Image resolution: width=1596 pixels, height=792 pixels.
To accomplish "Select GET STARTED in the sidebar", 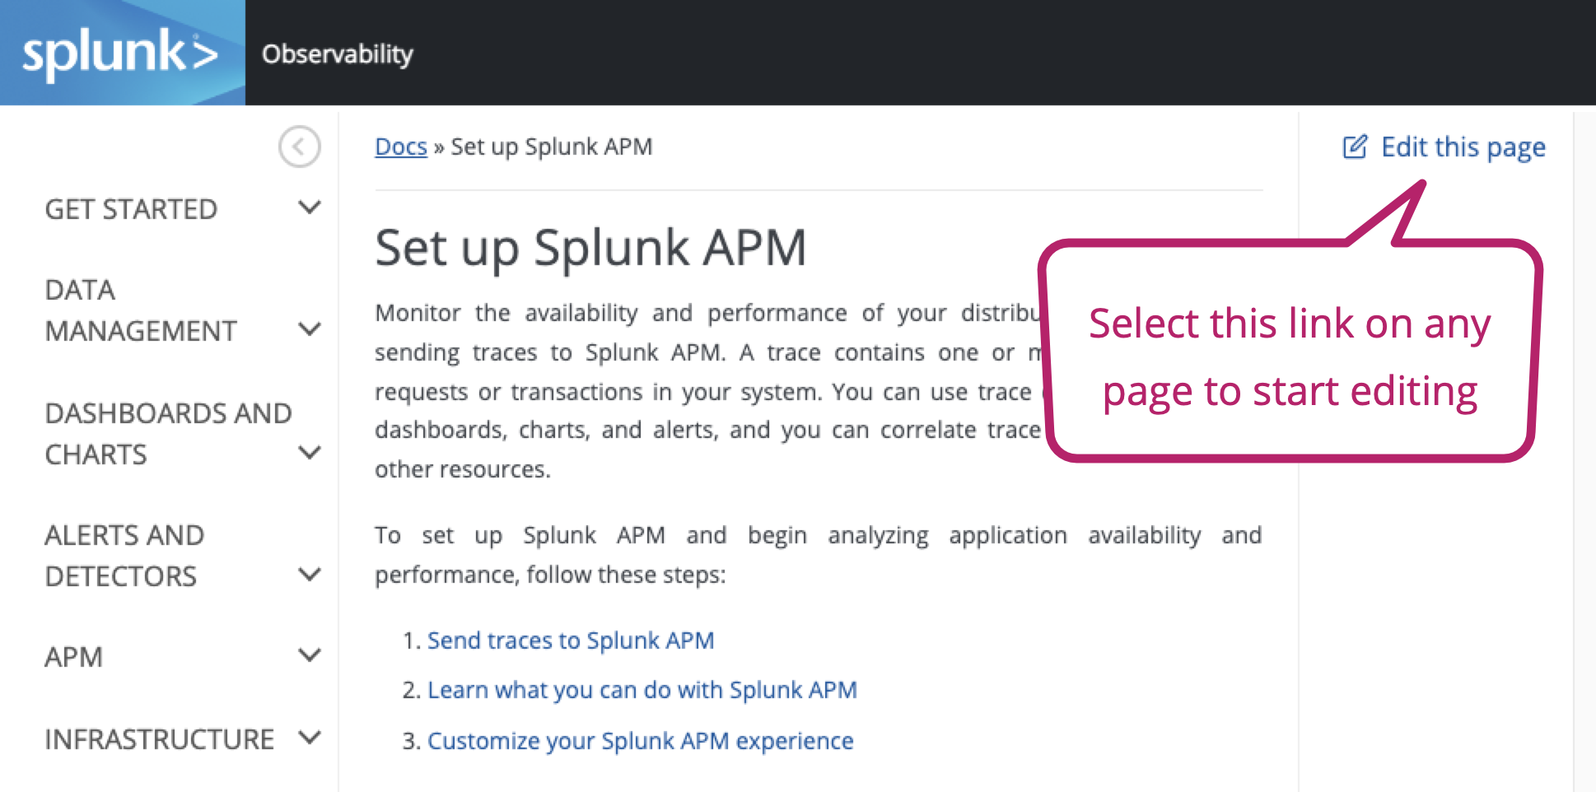I will pos(131,208).
